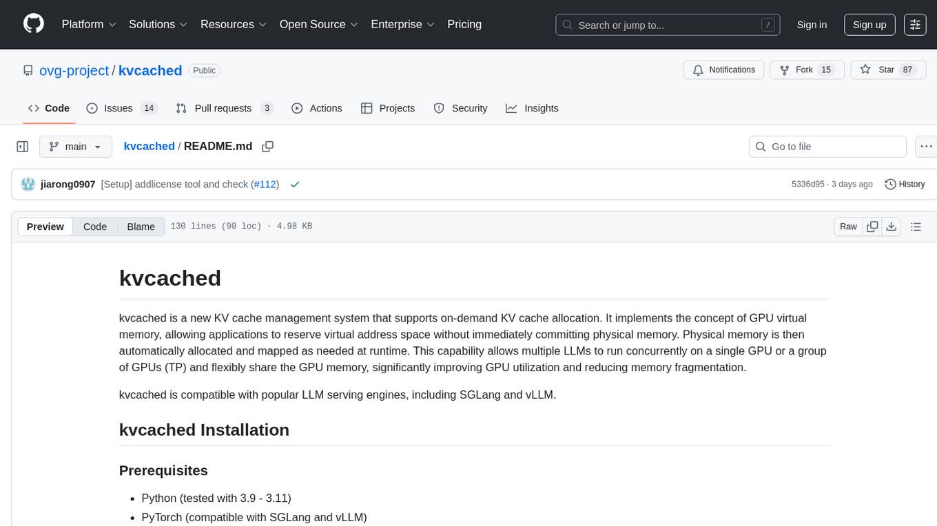Select the Preview view
The height and width of the screenshot is (526, 937).
tap(45, 227)
